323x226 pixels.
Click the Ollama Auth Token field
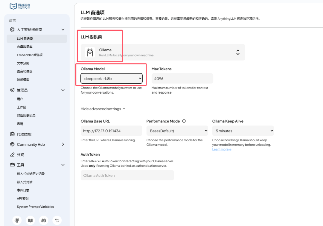point(127,175)
